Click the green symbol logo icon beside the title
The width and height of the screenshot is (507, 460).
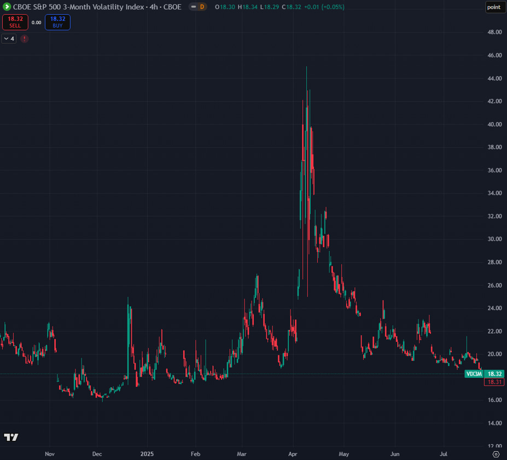coord(7,7)
